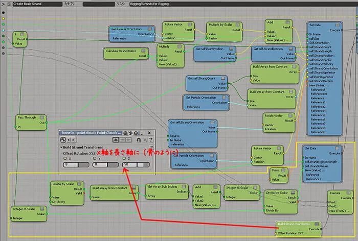Screen dimensions: 358x241
Task: Click menu icon on bottom-right Set Data node
Action: click(x=337, y=148)
